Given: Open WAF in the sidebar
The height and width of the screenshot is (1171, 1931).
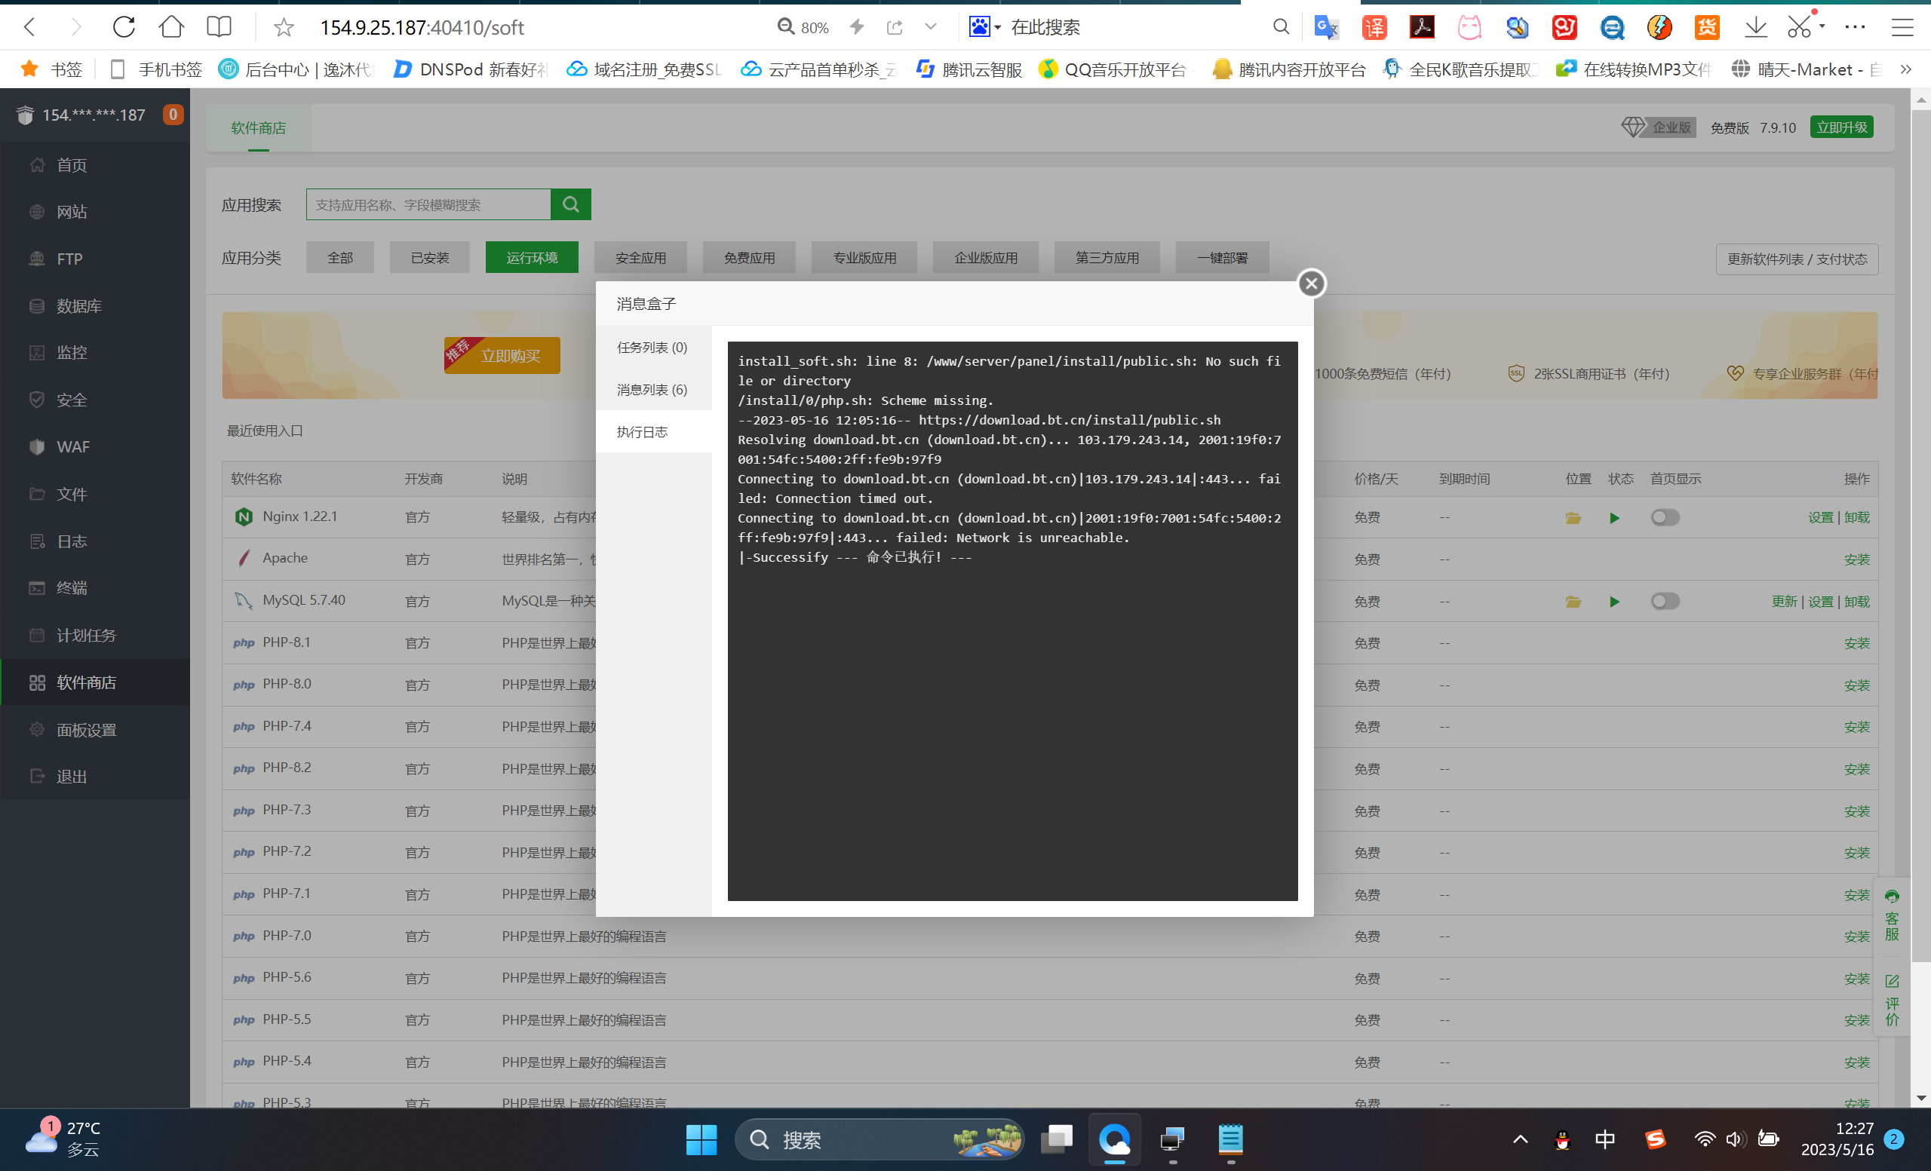Looking at the screenshot, I should 96,446.
